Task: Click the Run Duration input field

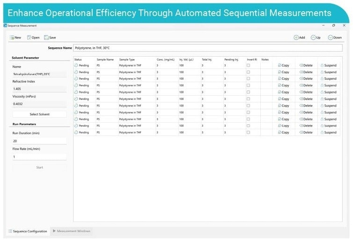Action: 39,141
